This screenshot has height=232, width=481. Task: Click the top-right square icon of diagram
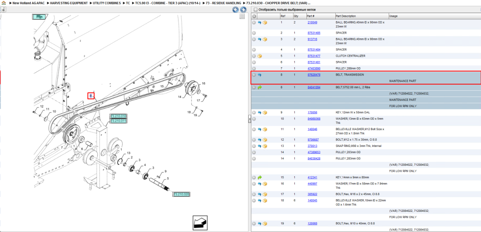tap(242, 16)
